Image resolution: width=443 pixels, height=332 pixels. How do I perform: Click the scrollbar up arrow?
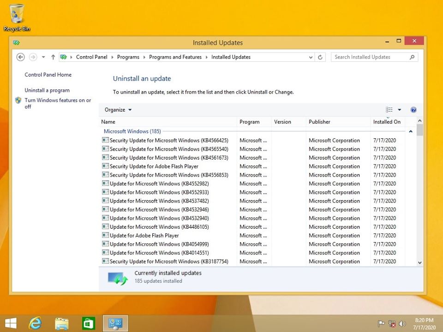(420, 121)
